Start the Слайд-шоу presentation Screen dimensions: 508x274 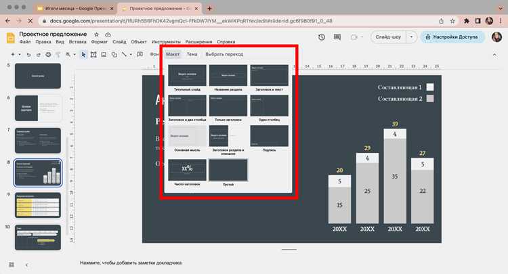tap(388, 37)
